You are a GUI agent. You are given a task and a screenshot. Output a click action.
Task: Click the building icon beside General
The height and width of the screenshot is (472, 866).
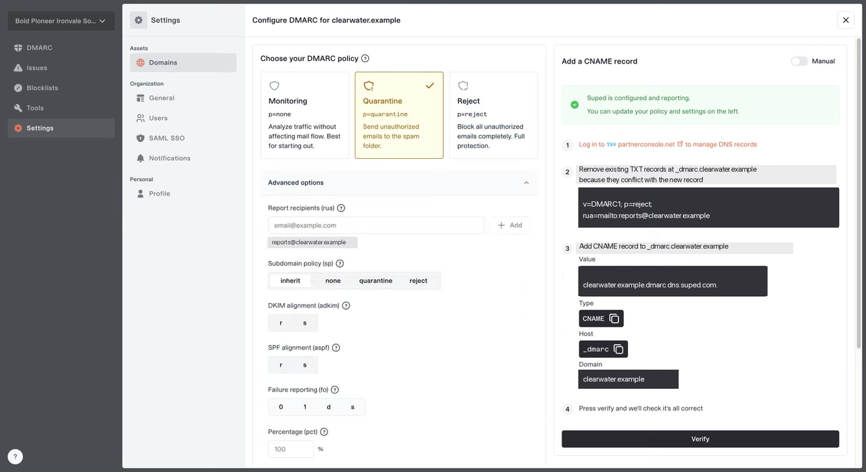pyautogui.click(x=141, y=98)
